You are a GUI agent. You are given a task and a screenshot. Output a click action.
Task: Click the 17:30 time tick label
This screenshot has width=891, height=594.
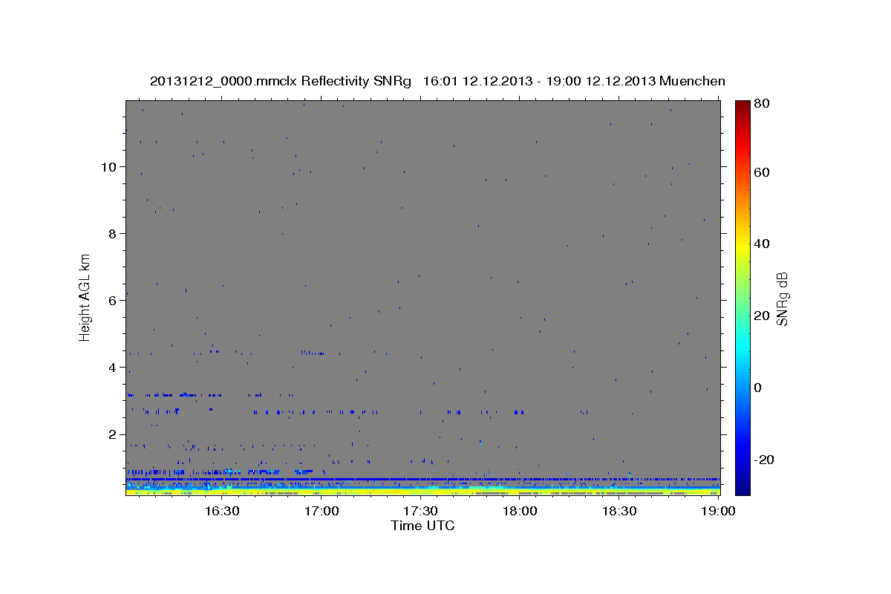point(420,511)
